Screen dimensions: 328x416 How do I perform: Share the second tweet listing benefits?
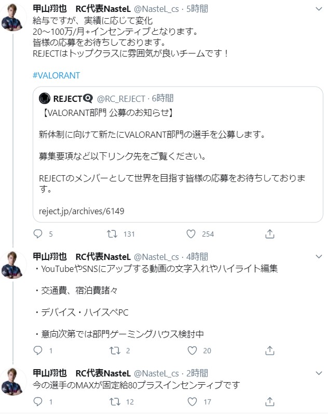tap(269, 350)
